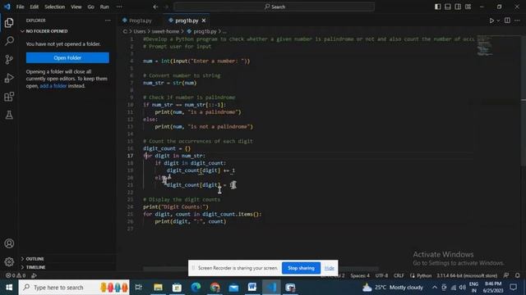Open the notifications bell in status bar

tap(517, 275)
